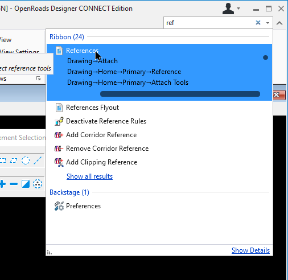Choose Deactivate Reference Rules
The height and width of the screenshot is (280, 288).
pyautogui.click(x=106, y=121)
